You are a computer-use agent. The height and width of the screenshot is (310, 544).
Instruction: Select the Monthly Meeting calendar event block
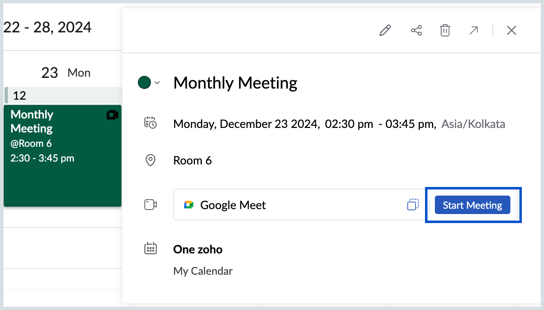62,164
